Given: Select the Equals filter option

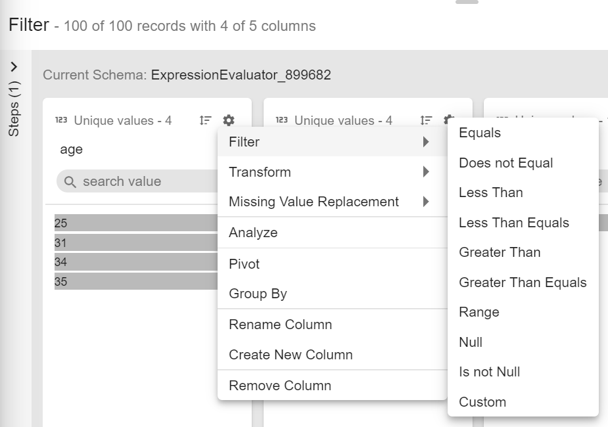Looking at the screenshot, I should [480, 133].
